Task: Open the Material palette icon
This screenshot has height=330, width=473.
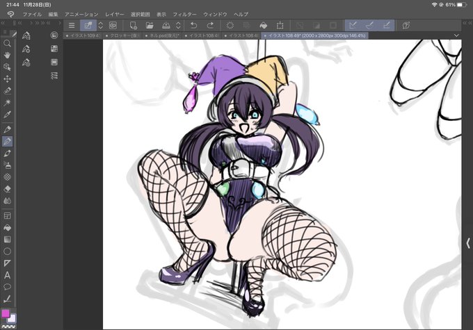Action: coord(54,49)
